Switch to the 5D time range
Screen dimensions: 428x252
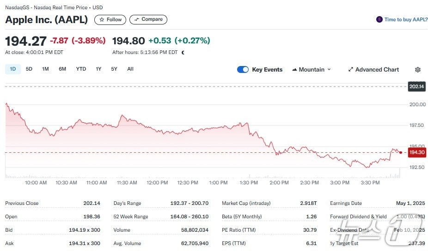(x=29, y=69)
